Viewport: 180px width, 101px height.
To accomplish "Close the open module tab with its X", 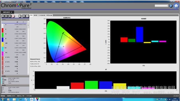I will (x=11, y=12).
